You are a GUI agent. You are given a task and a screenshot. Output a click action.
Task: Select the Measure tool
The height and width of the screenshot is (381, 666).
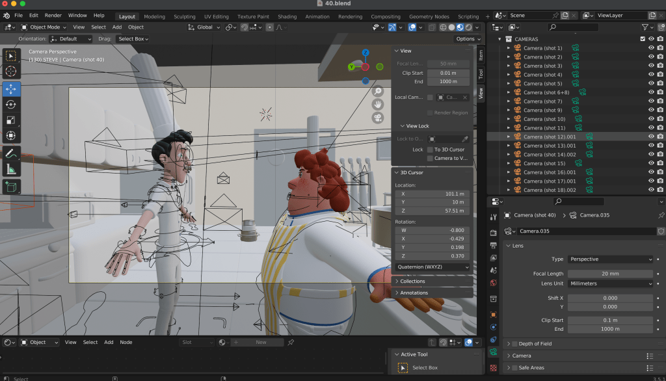pos(12,170)
